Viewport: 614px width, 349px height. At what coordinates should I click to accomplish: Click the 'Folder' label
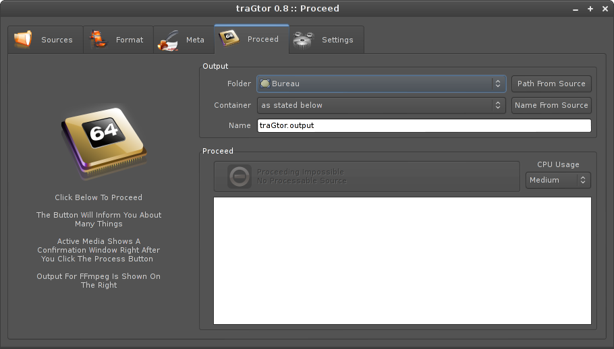pyautogui.click(x=239, y=84)
